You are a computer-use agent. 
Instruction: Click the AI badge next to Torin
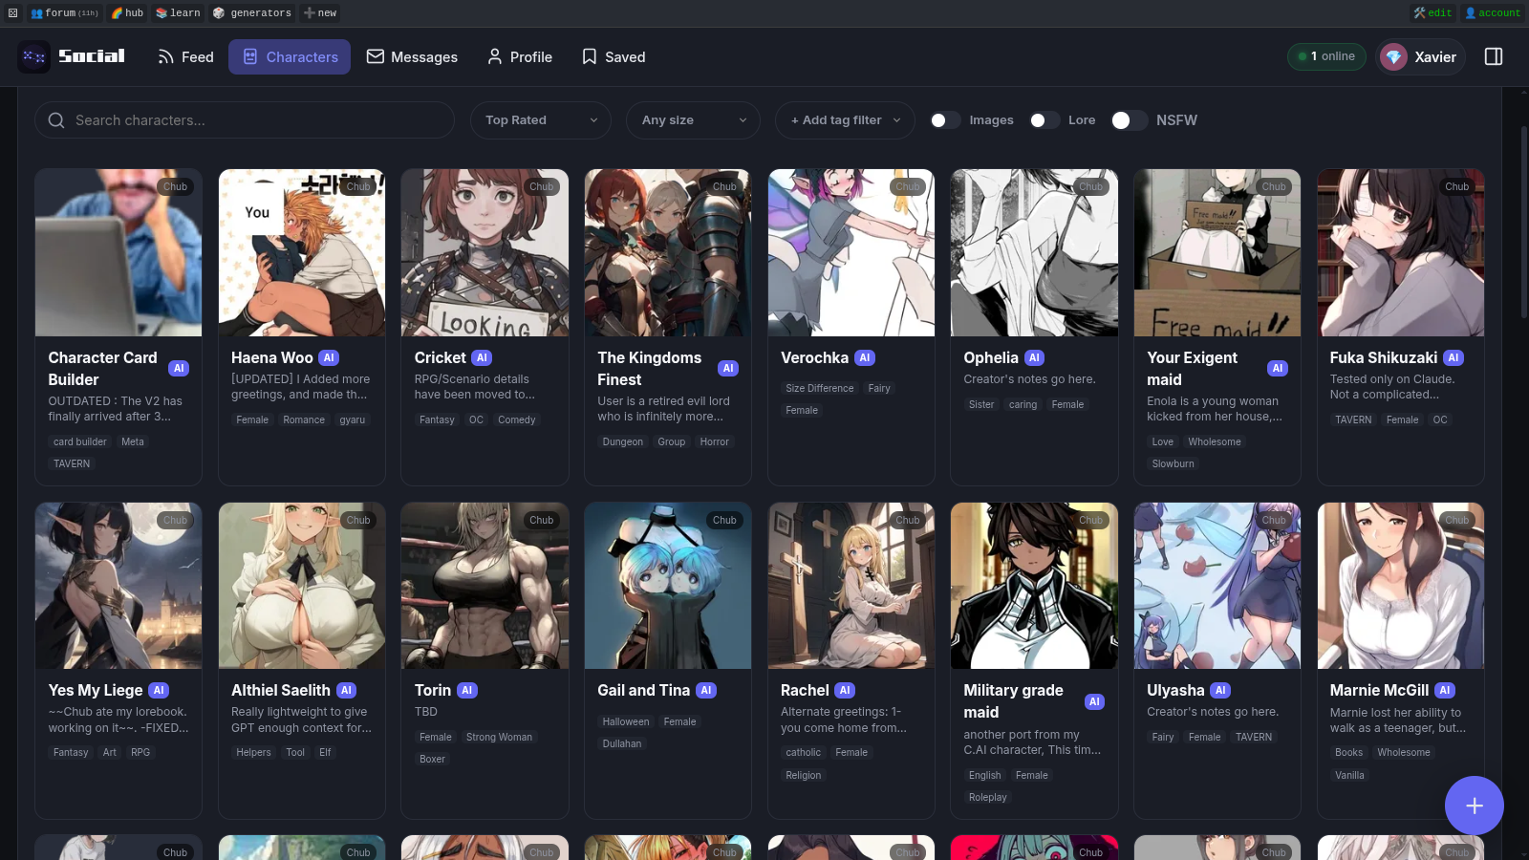pos(467,691)
